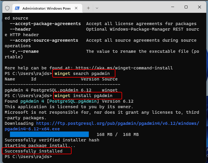Click 'This application is licensed to you' line
The image size is (208, 163).
[x=69, y=107]
